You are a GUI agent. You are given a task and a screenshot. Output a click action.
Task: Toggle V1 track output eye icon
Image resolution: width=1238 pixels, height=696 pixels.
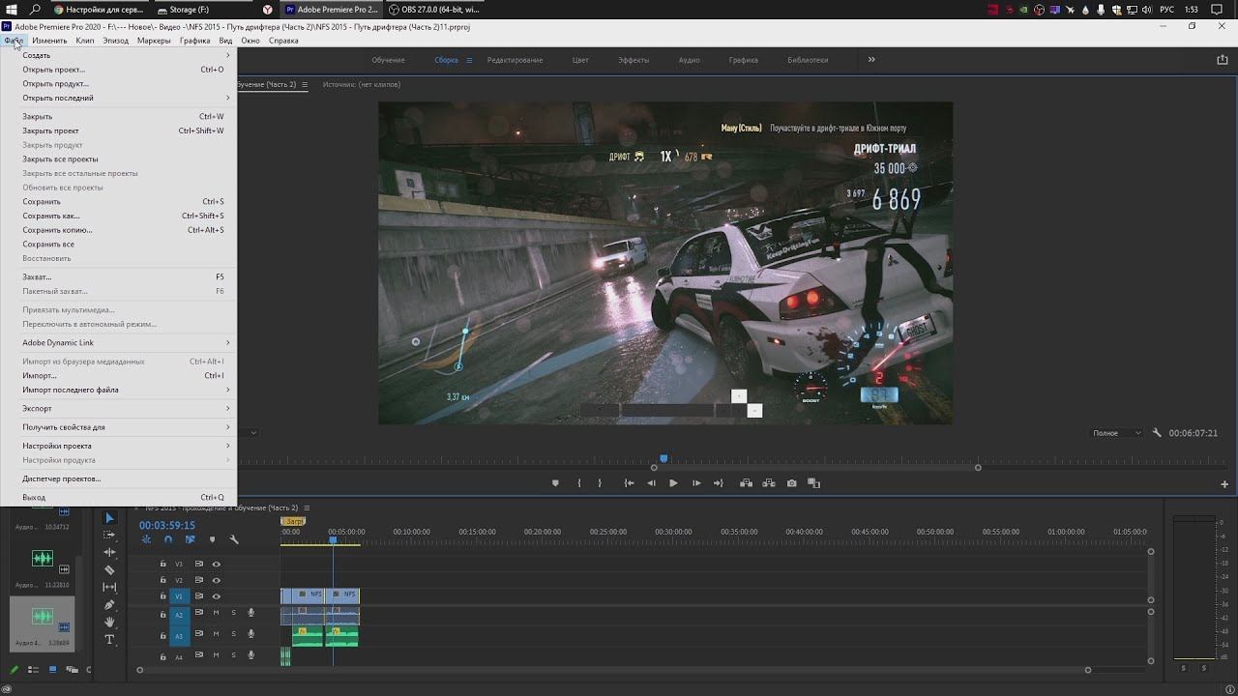point(217,596)
